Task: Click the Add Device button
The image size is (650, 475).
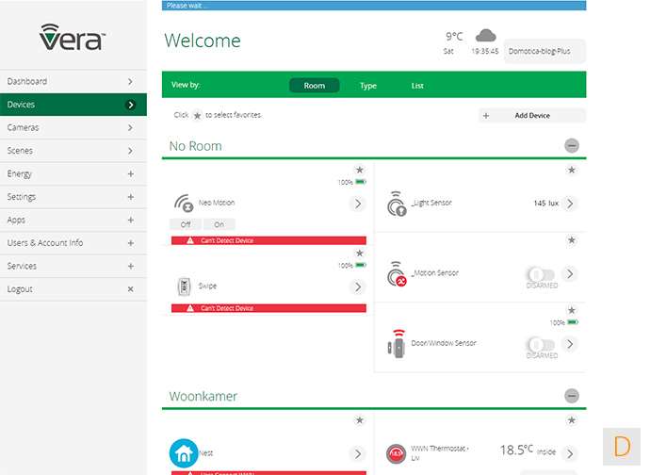Action: tap(531, 115)
